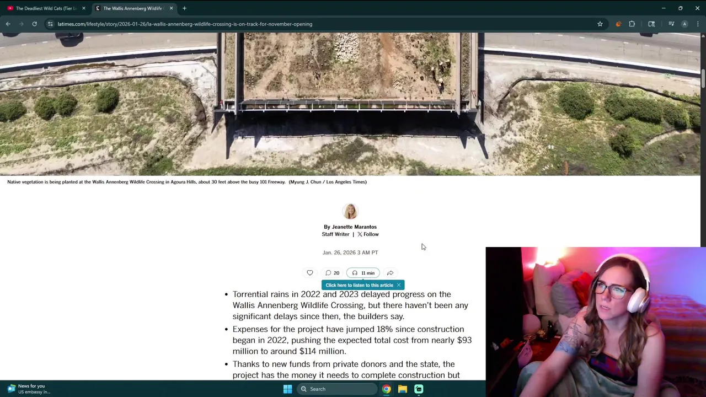Screen dimensions: 706x397
Task: Close The Wallis Annenberg Wildlife tab
Action: [171, 8]
